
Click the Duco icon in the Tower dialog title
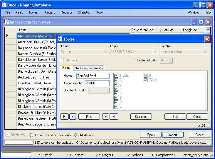(x=60, y=39)
